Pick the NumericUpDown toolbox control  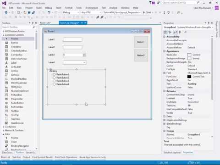pyautogui.click(x=20, y=91)
